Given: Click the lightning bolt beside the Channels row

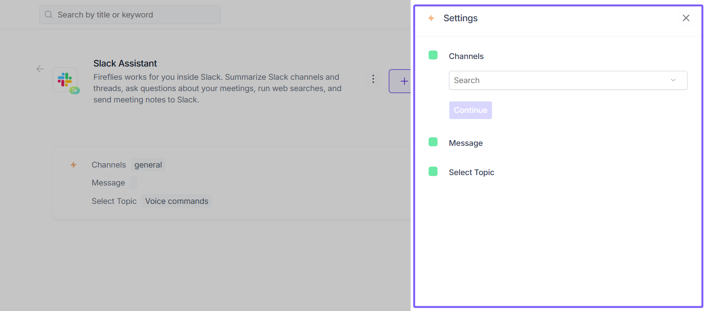Looking at the screenshot, I should (73, 165).
